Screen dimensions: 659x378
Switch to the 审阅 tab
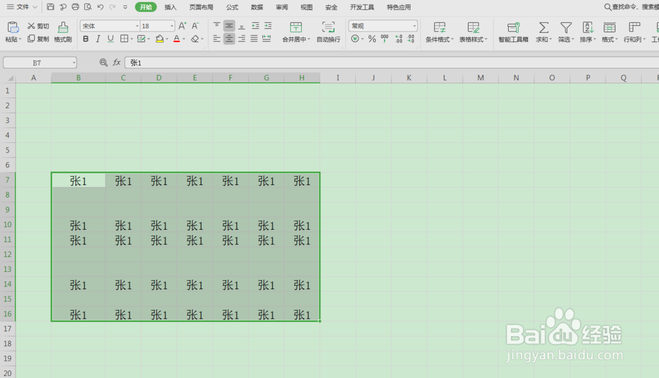coord(282,7)
